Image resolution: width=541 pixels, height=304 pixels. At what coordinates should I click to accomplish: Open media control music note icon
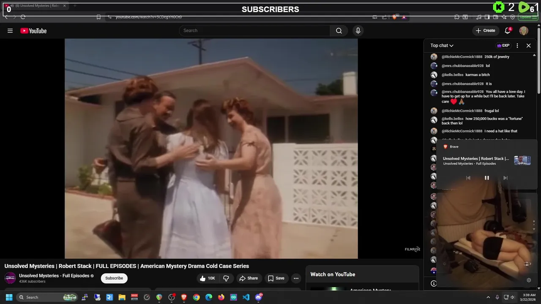[x=478, y=17]
